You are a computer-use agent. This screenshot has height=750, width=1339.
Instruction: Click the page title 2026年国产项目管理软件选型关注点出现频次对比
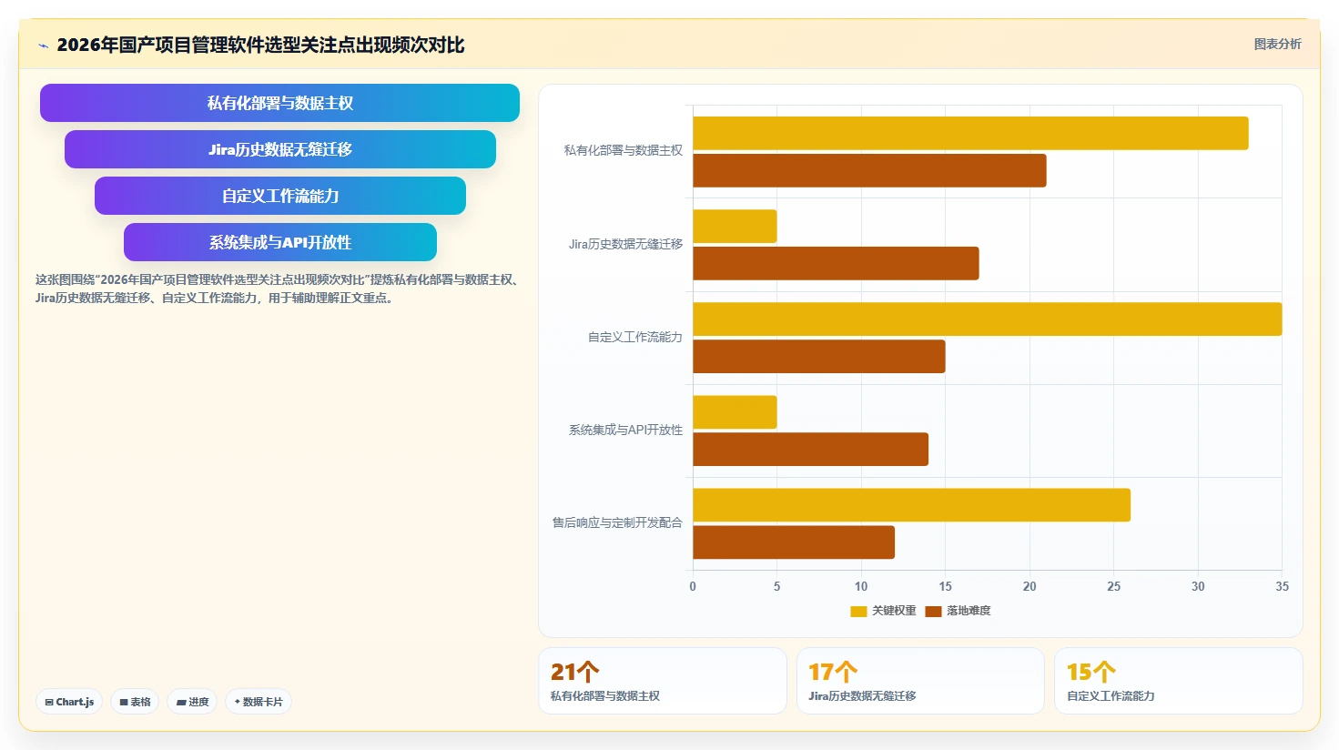coord(260,45)
